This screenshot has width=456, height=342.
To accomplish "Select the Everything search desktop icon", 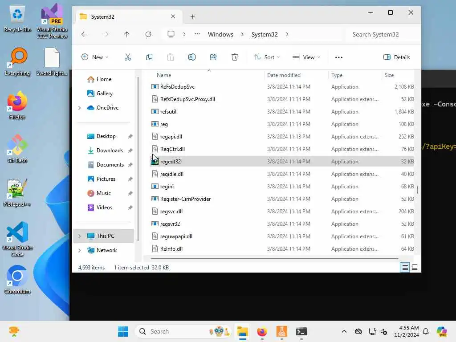I will (x=17, y=62).
